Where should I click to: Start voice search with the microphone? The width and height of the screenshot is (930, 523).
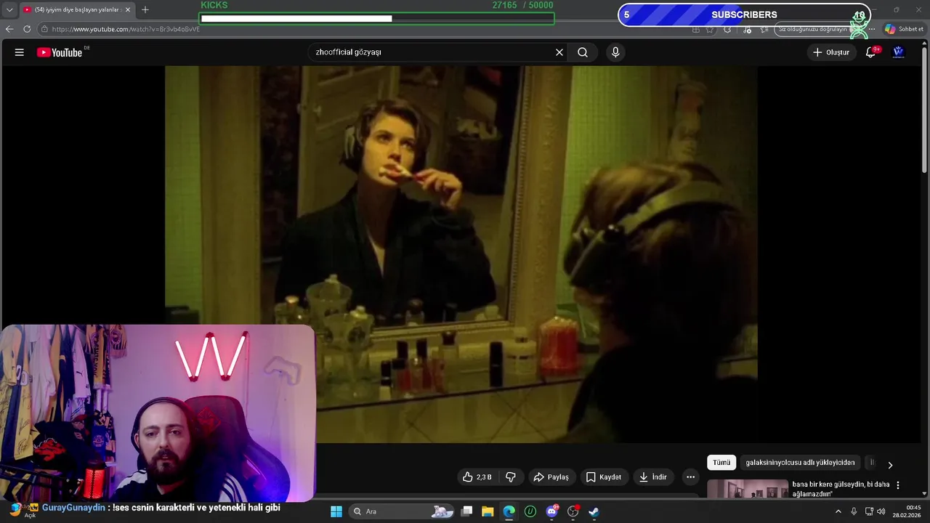pos(615,52)
